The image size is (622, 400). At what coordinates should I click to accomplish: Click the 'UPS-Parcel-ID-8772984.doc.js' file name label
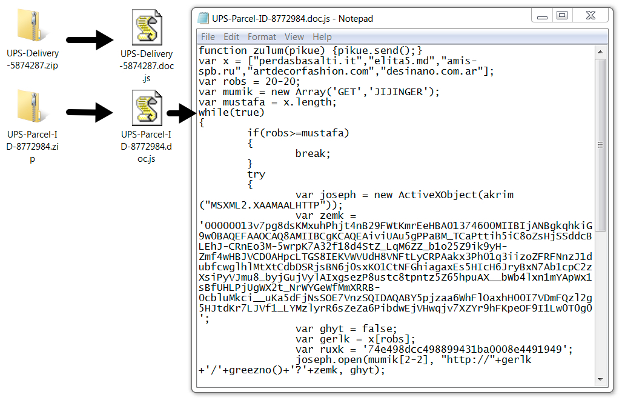click(x=147, y=147)
